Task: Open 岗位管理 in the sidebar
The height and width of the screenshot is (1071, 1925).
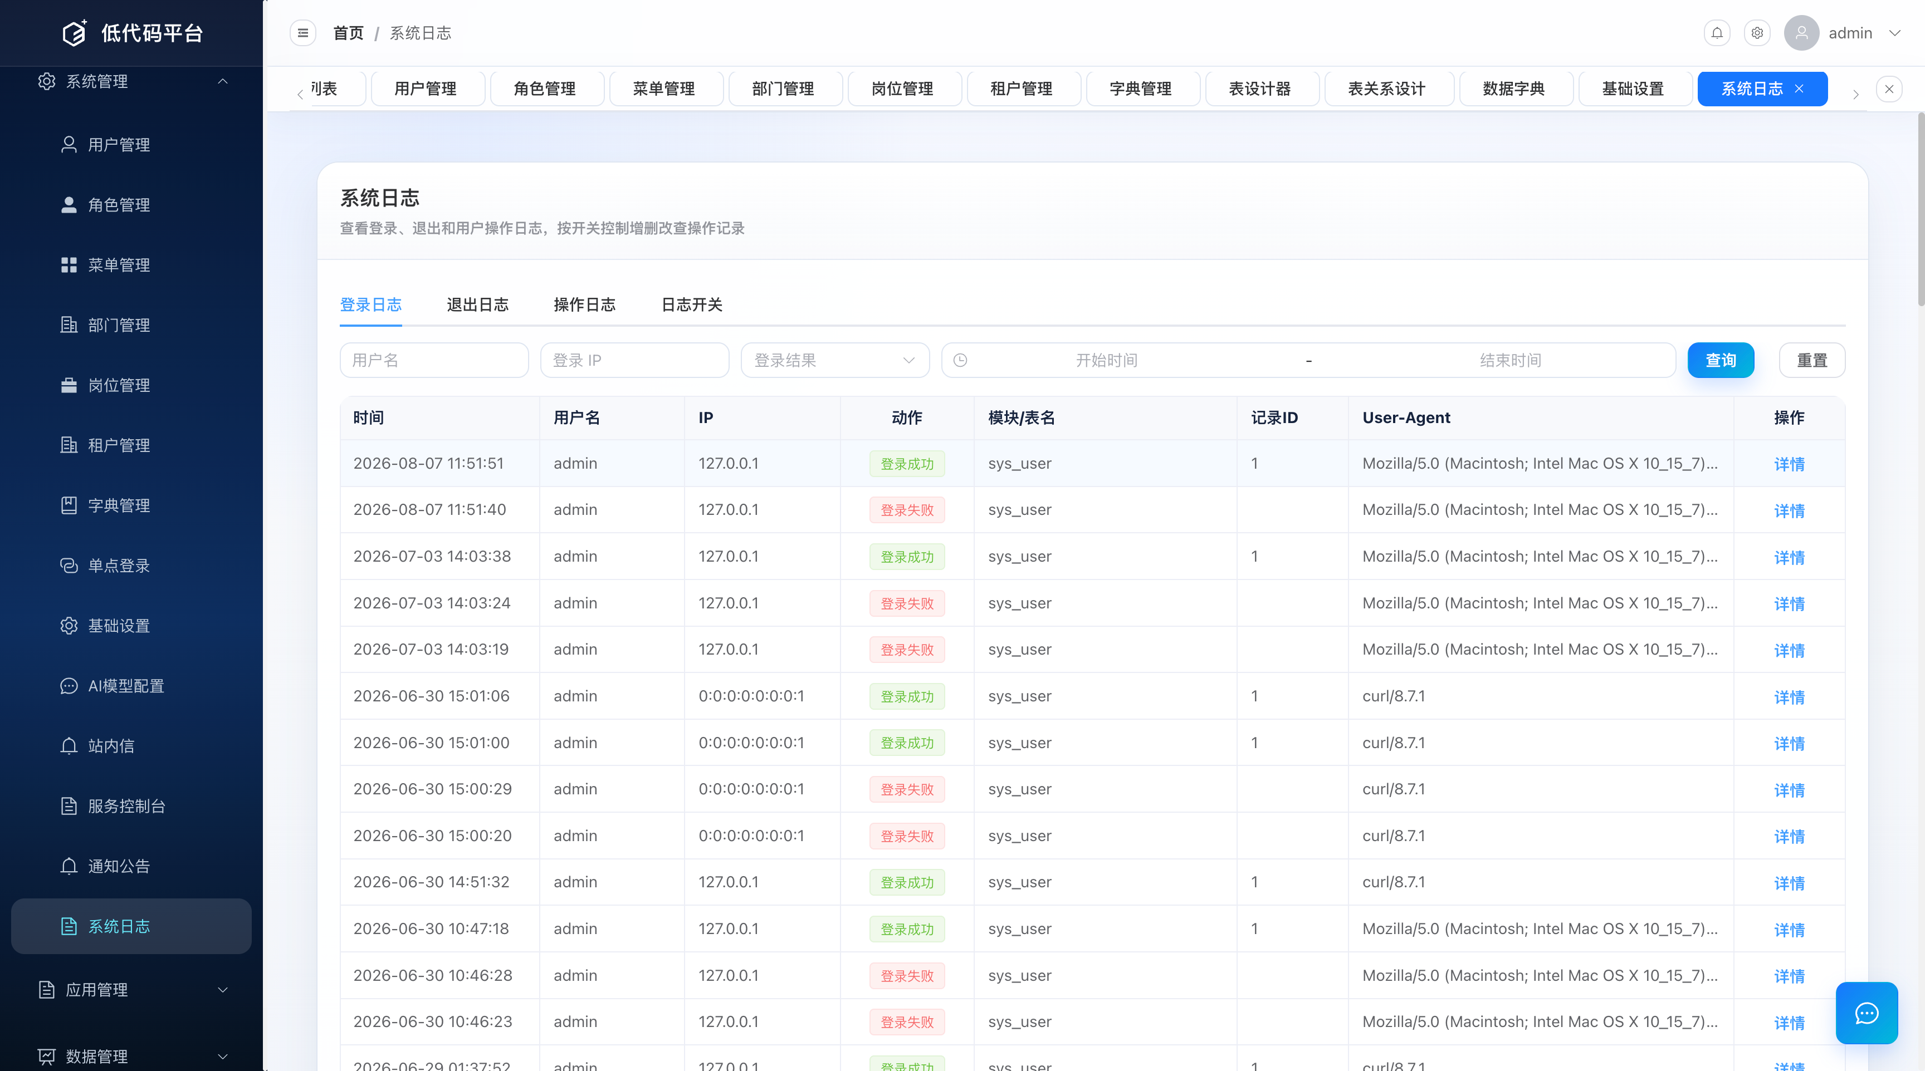Action: (131, 385)
